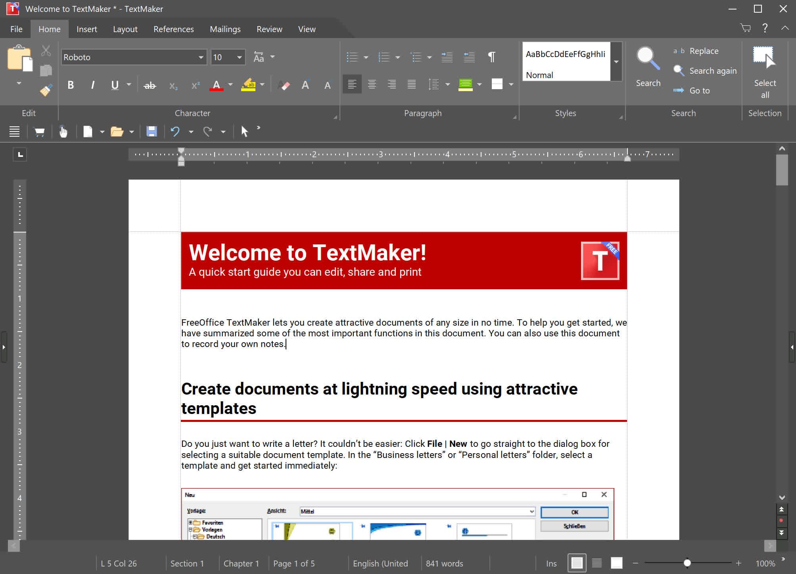Toggle formatting marks pilcrow display
The width and height of the screenshot is (796, 574).
coord(491,57)
